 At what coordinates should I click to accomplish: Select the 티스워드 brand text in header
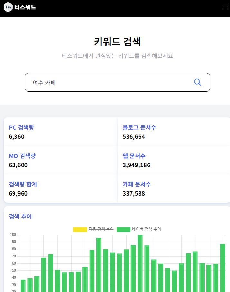[x=25, y=7]
